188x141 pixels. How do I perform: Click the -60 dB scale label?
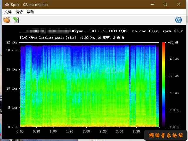(173, 76)
